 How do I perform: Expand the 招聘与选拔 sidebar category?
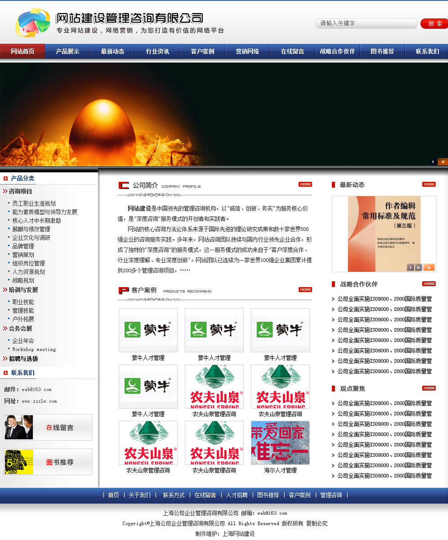[23, 359]
